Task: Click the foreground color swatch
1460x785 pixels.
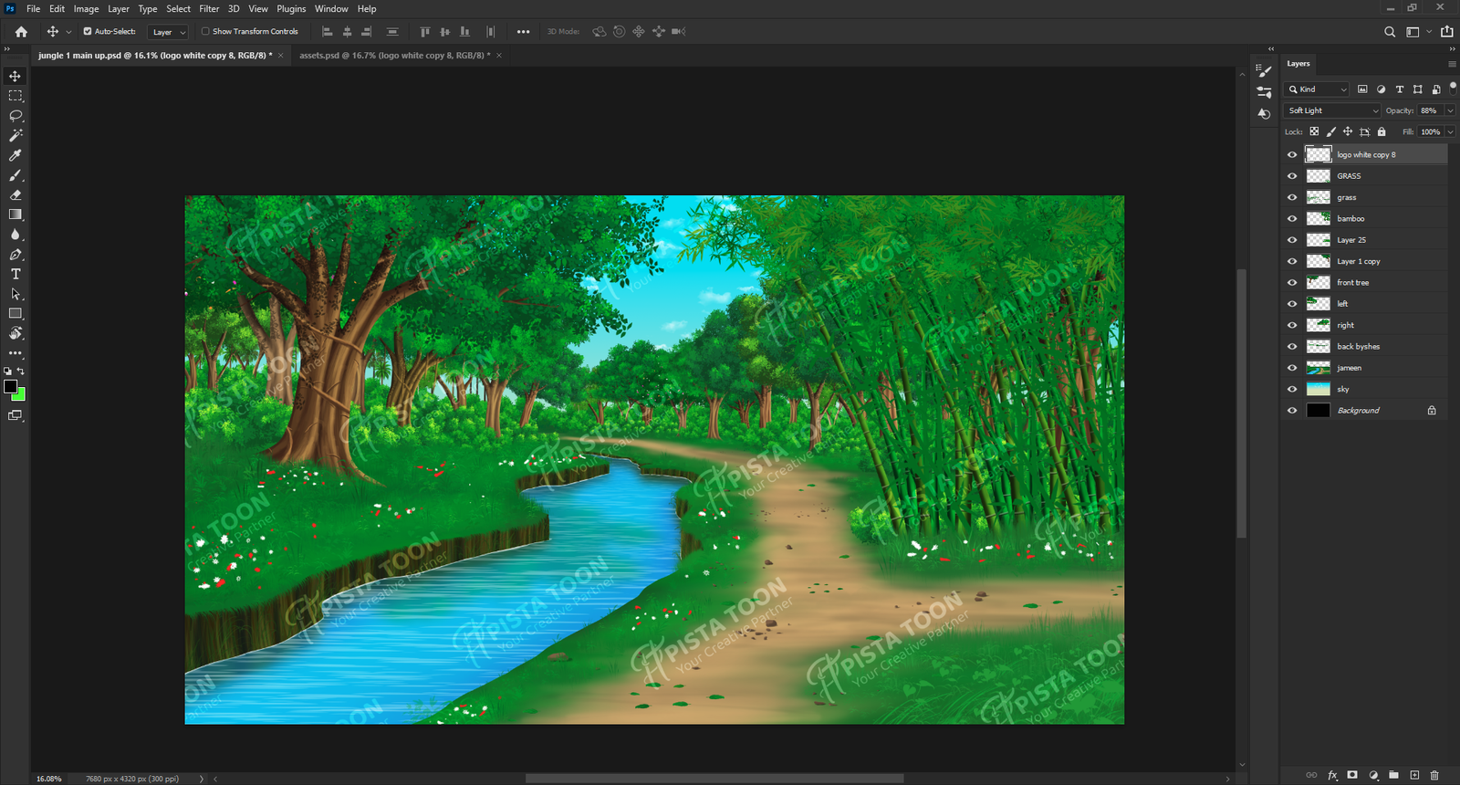Action: 10,386
